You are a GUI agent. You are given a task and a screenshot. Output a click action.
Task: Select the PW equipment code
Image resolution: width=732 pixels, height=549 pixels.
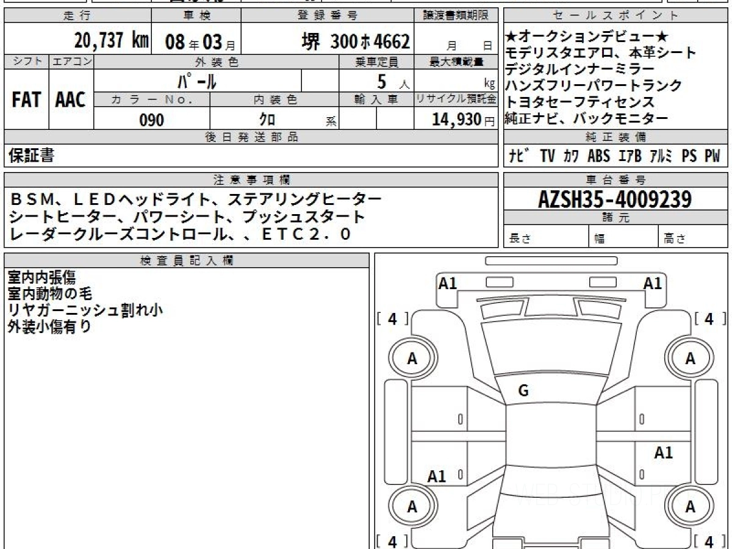[712, 156]
